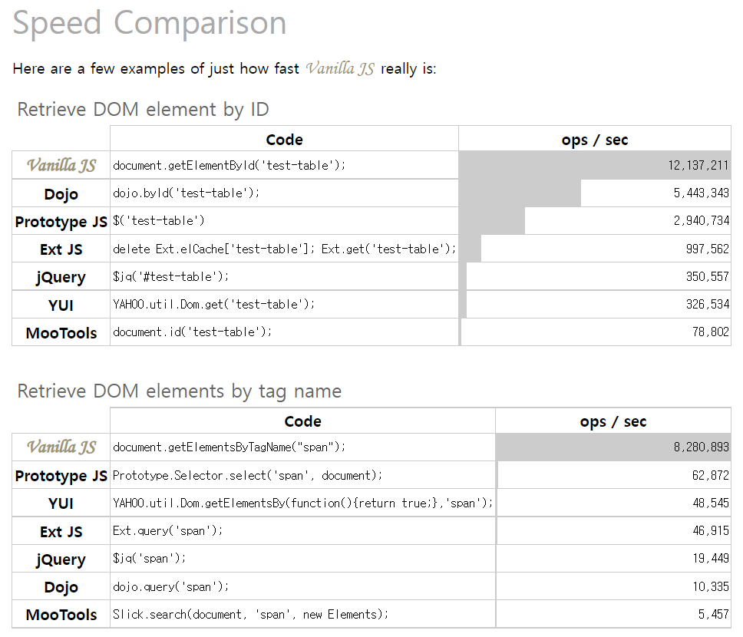Screen dimensions: 743x637
Task: Select code YAHOO.util.Dom.get('test-table');
Action: 213,304
